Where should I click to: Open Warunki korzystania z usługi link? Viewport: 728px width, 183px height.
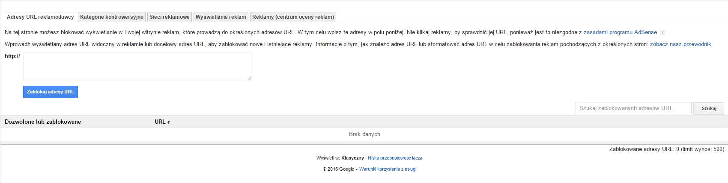(x=388, y=169)
